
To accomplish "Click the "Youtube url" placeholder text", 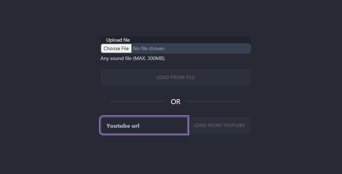I will coord(123,126).
